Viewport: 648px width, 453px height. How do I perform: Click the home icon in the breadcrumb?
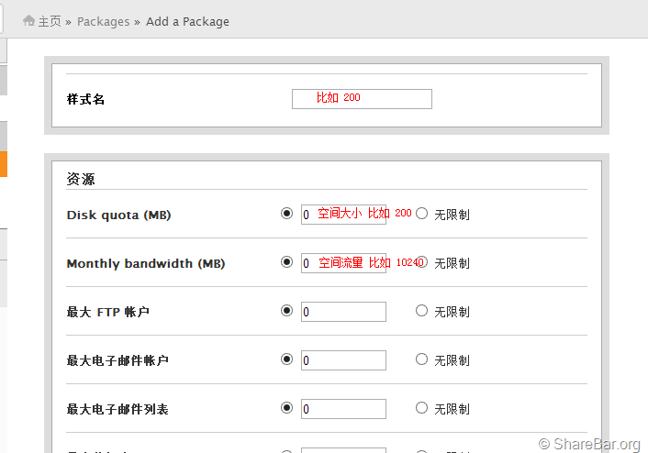pos(29,20)
